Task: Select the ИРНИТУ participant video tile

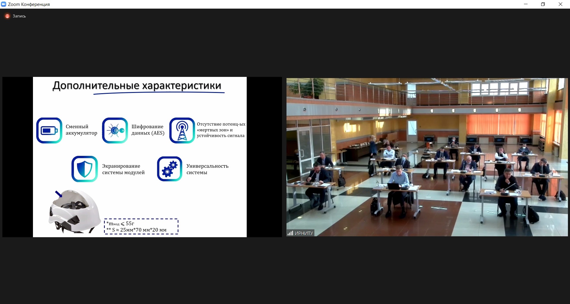Action: coord(427,157)
